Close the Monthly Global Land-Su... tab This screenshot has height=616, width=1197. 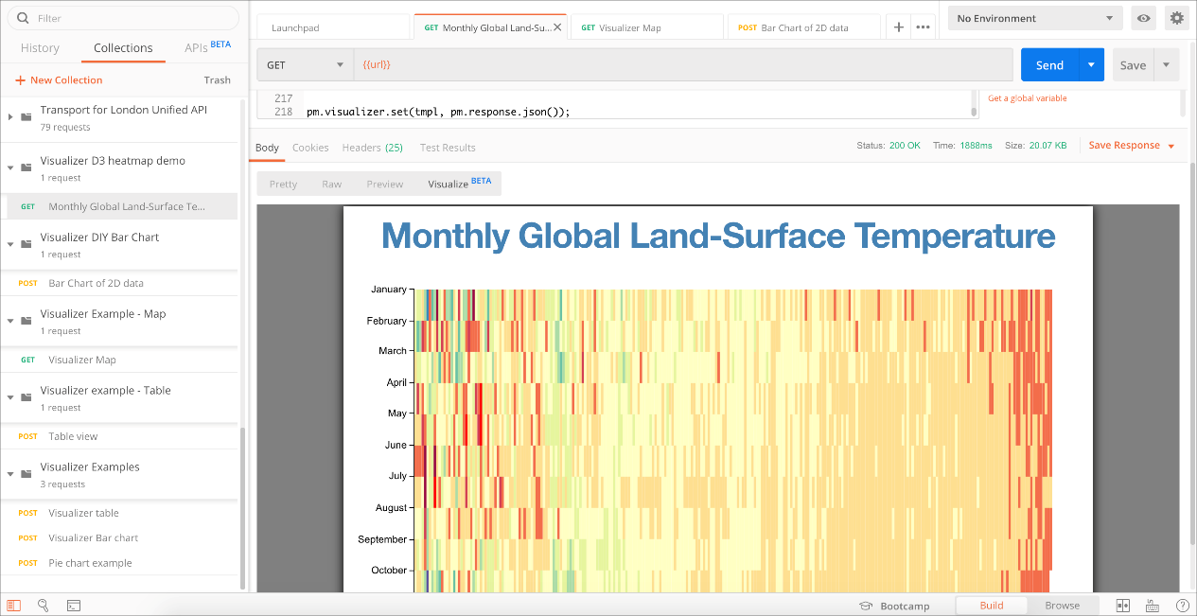click(557, 27)
